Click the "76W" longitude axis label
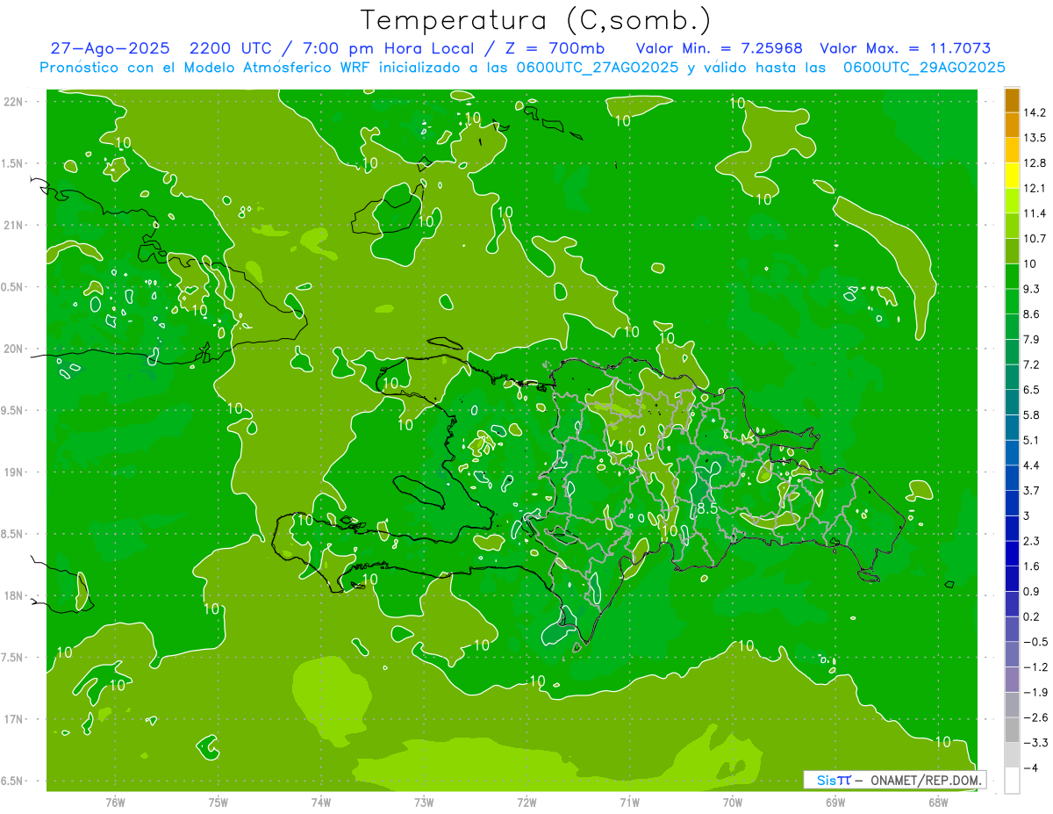The image size is (1053, 814). click(115, 802)
